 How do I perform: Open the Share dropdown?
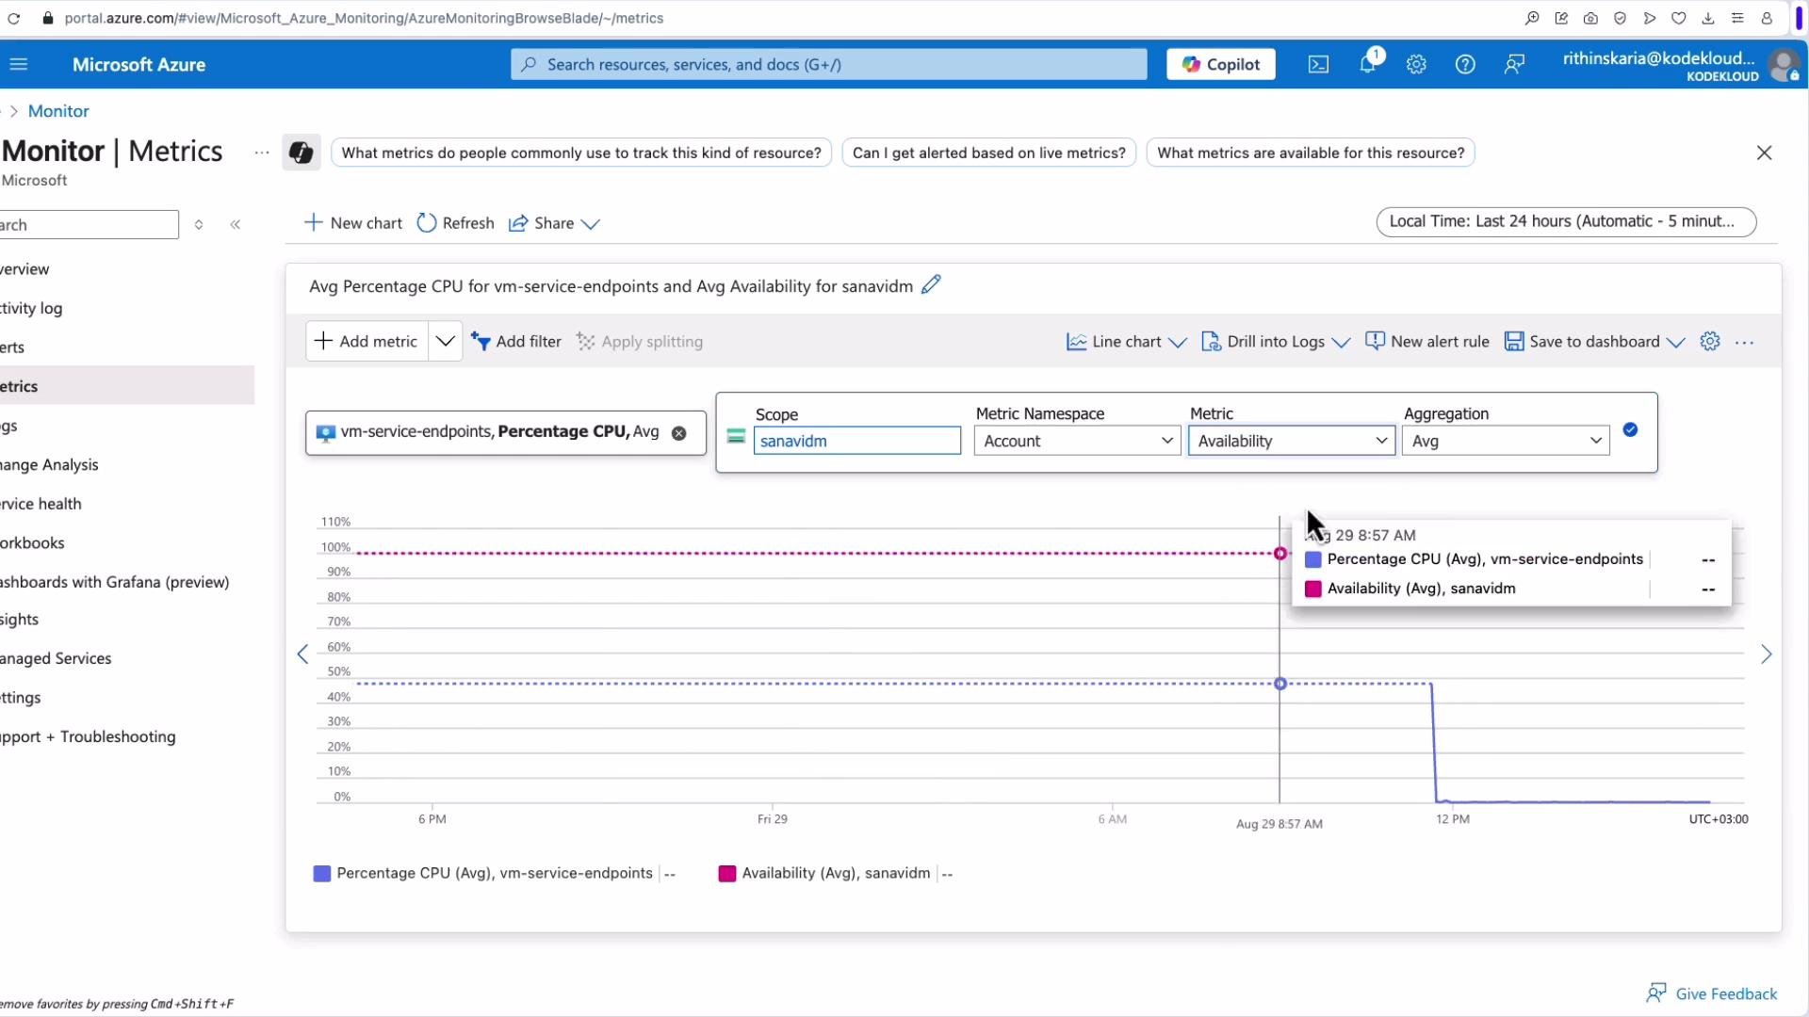pyautogui.click(x=554, y=223)
